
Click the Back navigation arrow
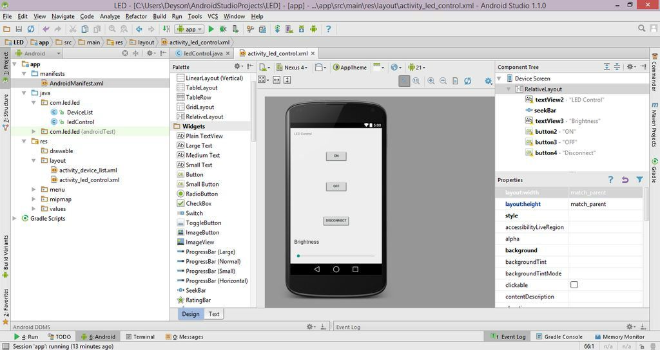[139, 29]
